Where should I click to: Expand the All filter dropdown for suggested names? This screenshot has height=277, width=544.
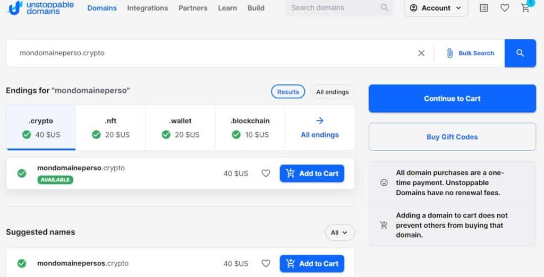point(339,232)
